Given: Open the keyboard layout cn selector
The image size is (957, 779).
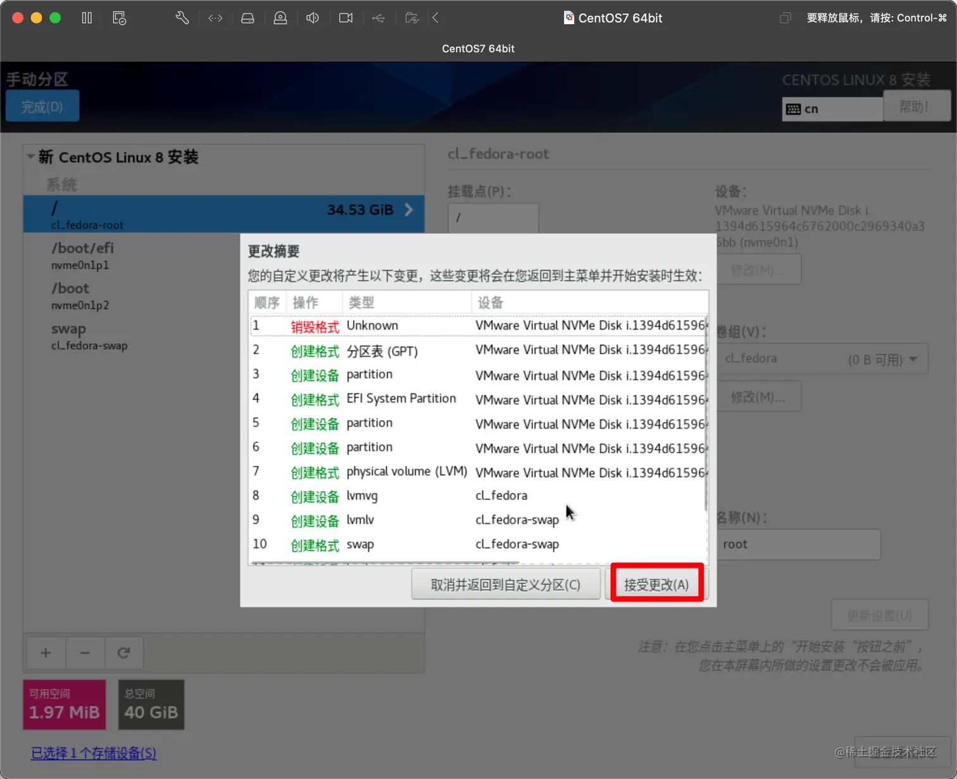Looking at the screenshot, I should (831, 108).
